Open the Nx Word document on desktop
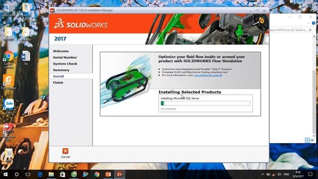The width and height of the screenshot is (318, 179). point(26,58)
